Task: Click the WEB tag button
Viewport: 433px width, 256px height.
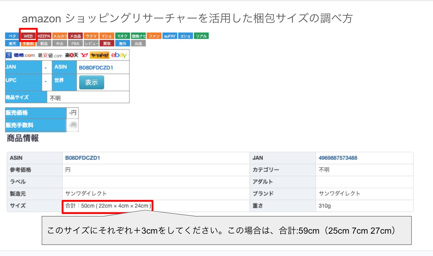Action: point(28,36)
